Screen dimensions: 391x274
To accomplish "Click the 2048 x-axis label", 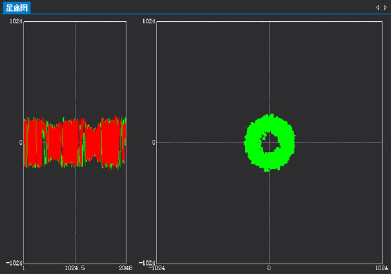I will point(125,268).
